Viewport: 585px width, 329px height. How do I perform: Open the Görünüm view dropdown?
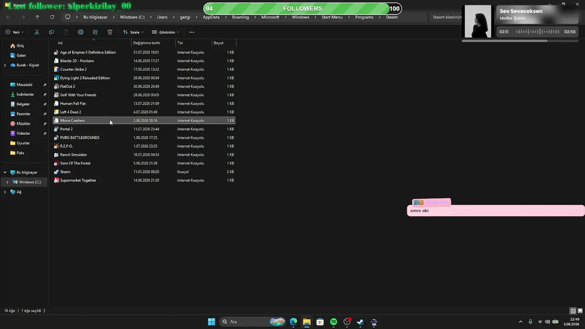pyautogui.click(x=165, y=32)
